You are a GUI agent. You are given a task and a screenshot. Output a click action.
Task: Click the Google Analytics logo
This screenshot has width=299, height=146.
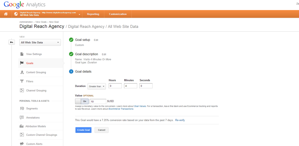(x=24, y=4)
